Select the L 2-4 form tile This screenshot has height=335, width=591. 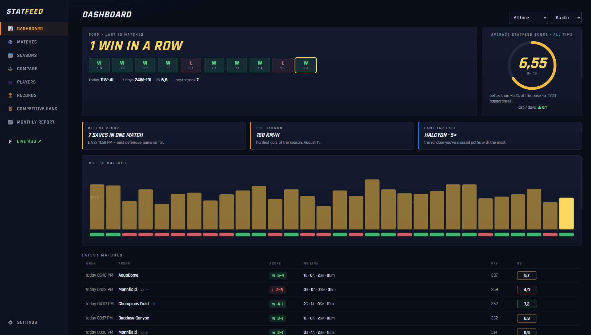point(191,65)
